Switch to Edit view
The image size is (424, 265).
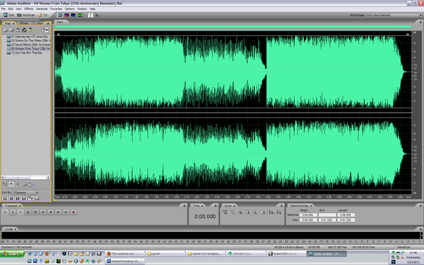pyautogui.click(x=9, y=15)
